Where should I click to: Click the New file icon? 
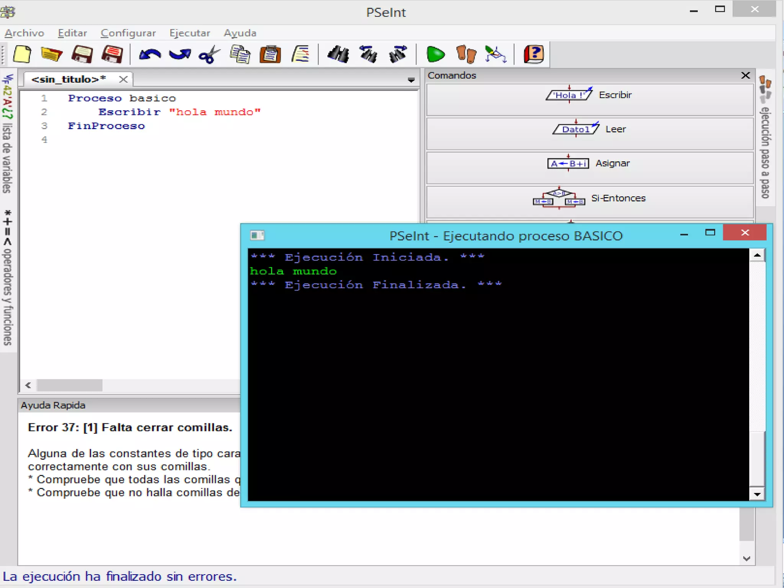pos(22,54)
